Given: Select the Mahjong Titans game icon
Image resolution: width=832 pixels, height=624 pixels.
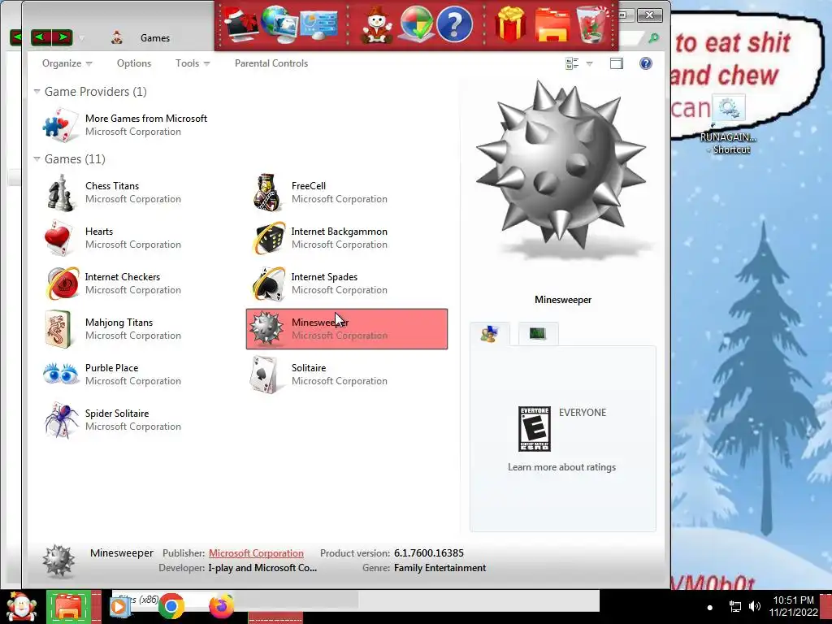Looking at the screenshot, I should pos(58,329).
